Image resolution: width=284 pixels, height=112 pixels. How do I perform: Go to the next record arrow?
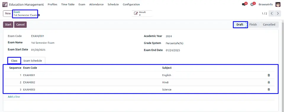tap(278, 14)
